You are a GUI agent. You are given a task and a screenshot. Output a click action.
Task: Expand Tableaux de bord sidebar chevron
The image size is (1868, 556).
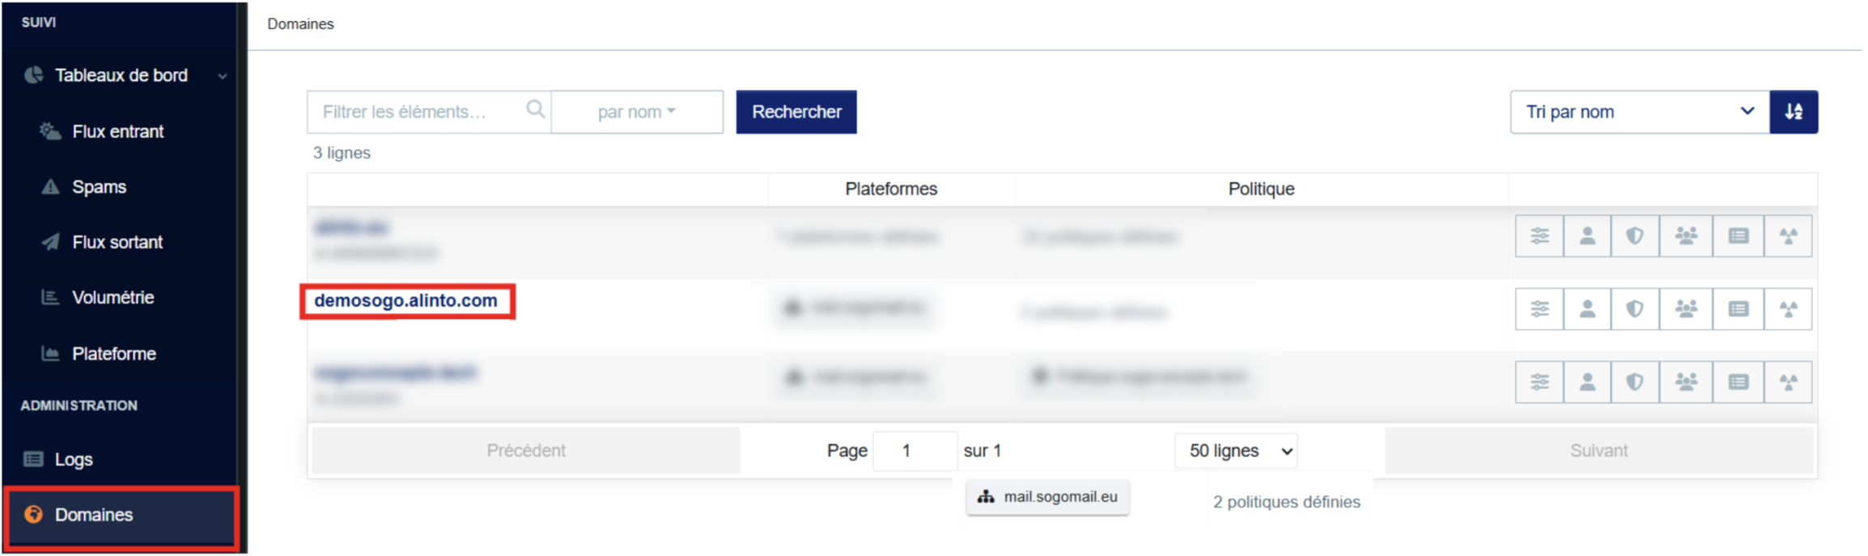point(223,77)
